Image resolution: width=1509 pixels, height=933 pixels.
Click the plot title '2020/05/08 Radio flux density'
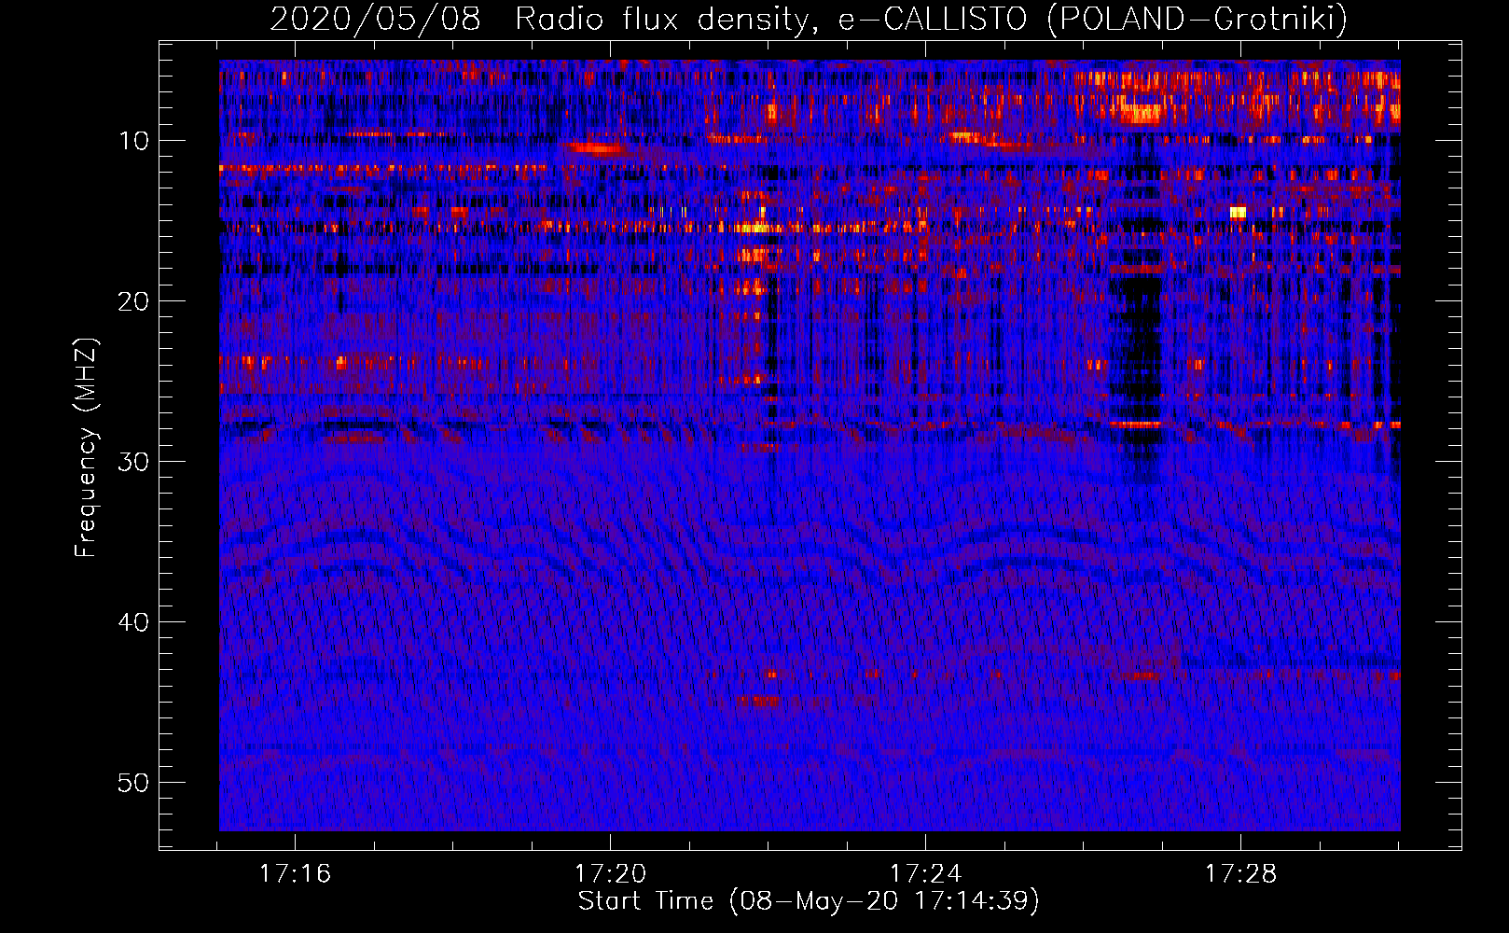[x=537, y=19]
